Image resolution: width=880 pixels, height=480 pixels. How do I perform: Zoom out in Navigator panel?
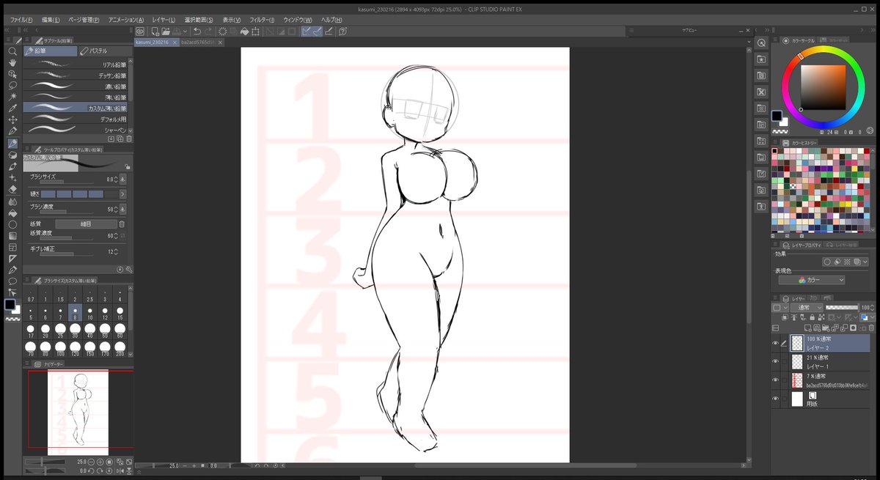pos(91,462)
